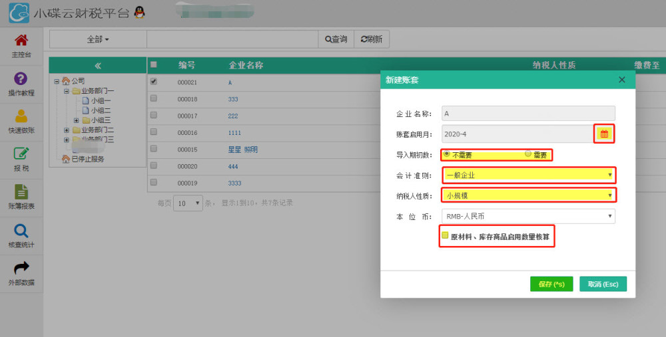Click the 已停止服务 house icon

tap(66, 159)
